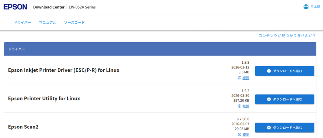Open 概要 link for Epson Scan2
The width and height of the screenshot is (323, 138).
point(246,135)
